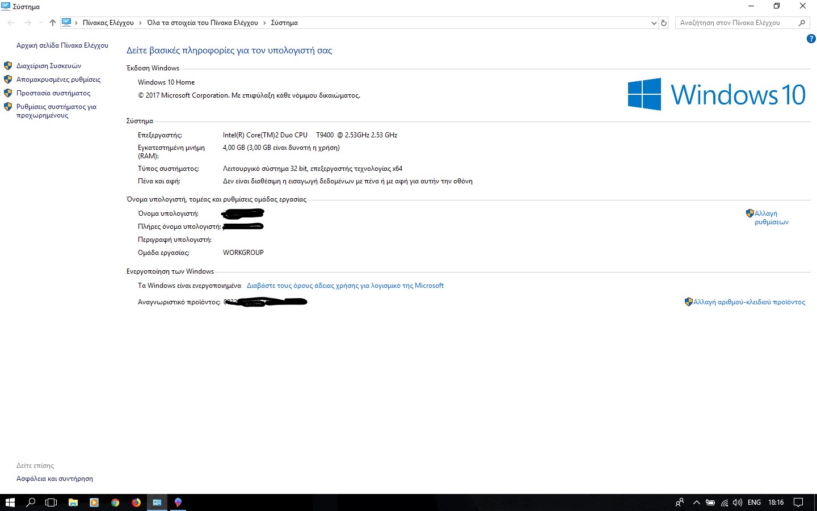Open Απομακρυσμένες ρυθμίσεις link
This screenshot has width=817, height=511.
click(x=58, y=79)
